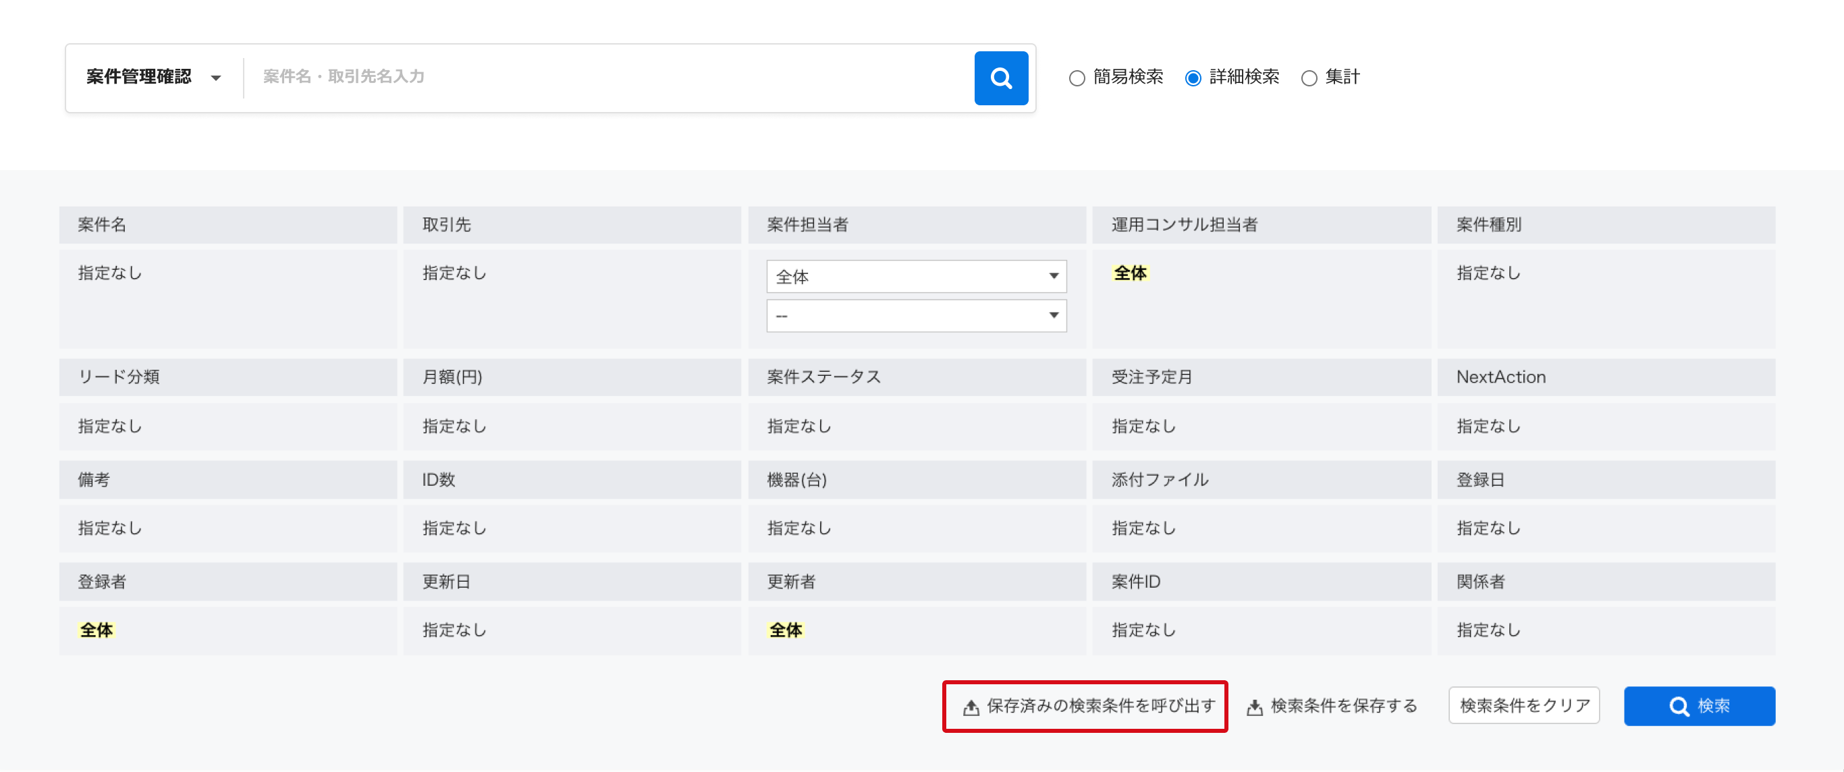Select the 簡易検索 radio button
Image resolution: width=1844 pixels, height=772 pixels.
[x=1077, y=78]
